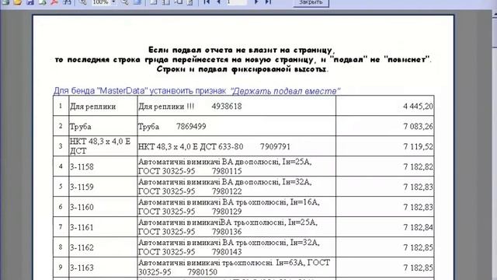Select code cell 3-1162
497x280 pixels.
click(103, 247)
